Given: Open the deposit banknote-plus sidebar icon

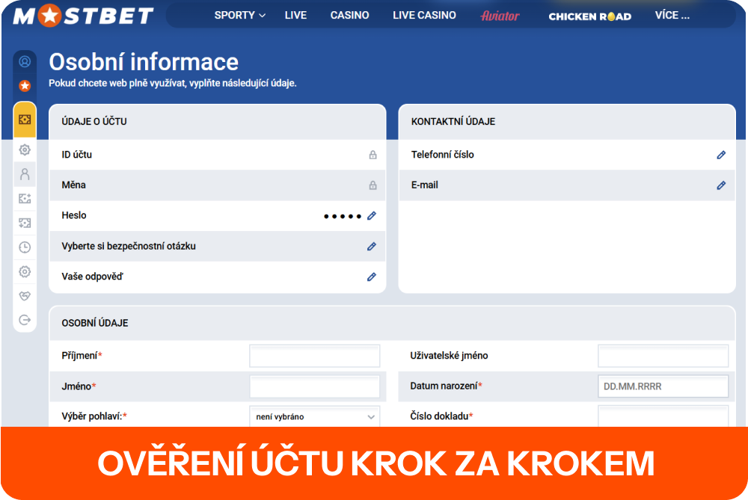Looking at the screenshot, I should pyautogui.click(x=25, y=199).
